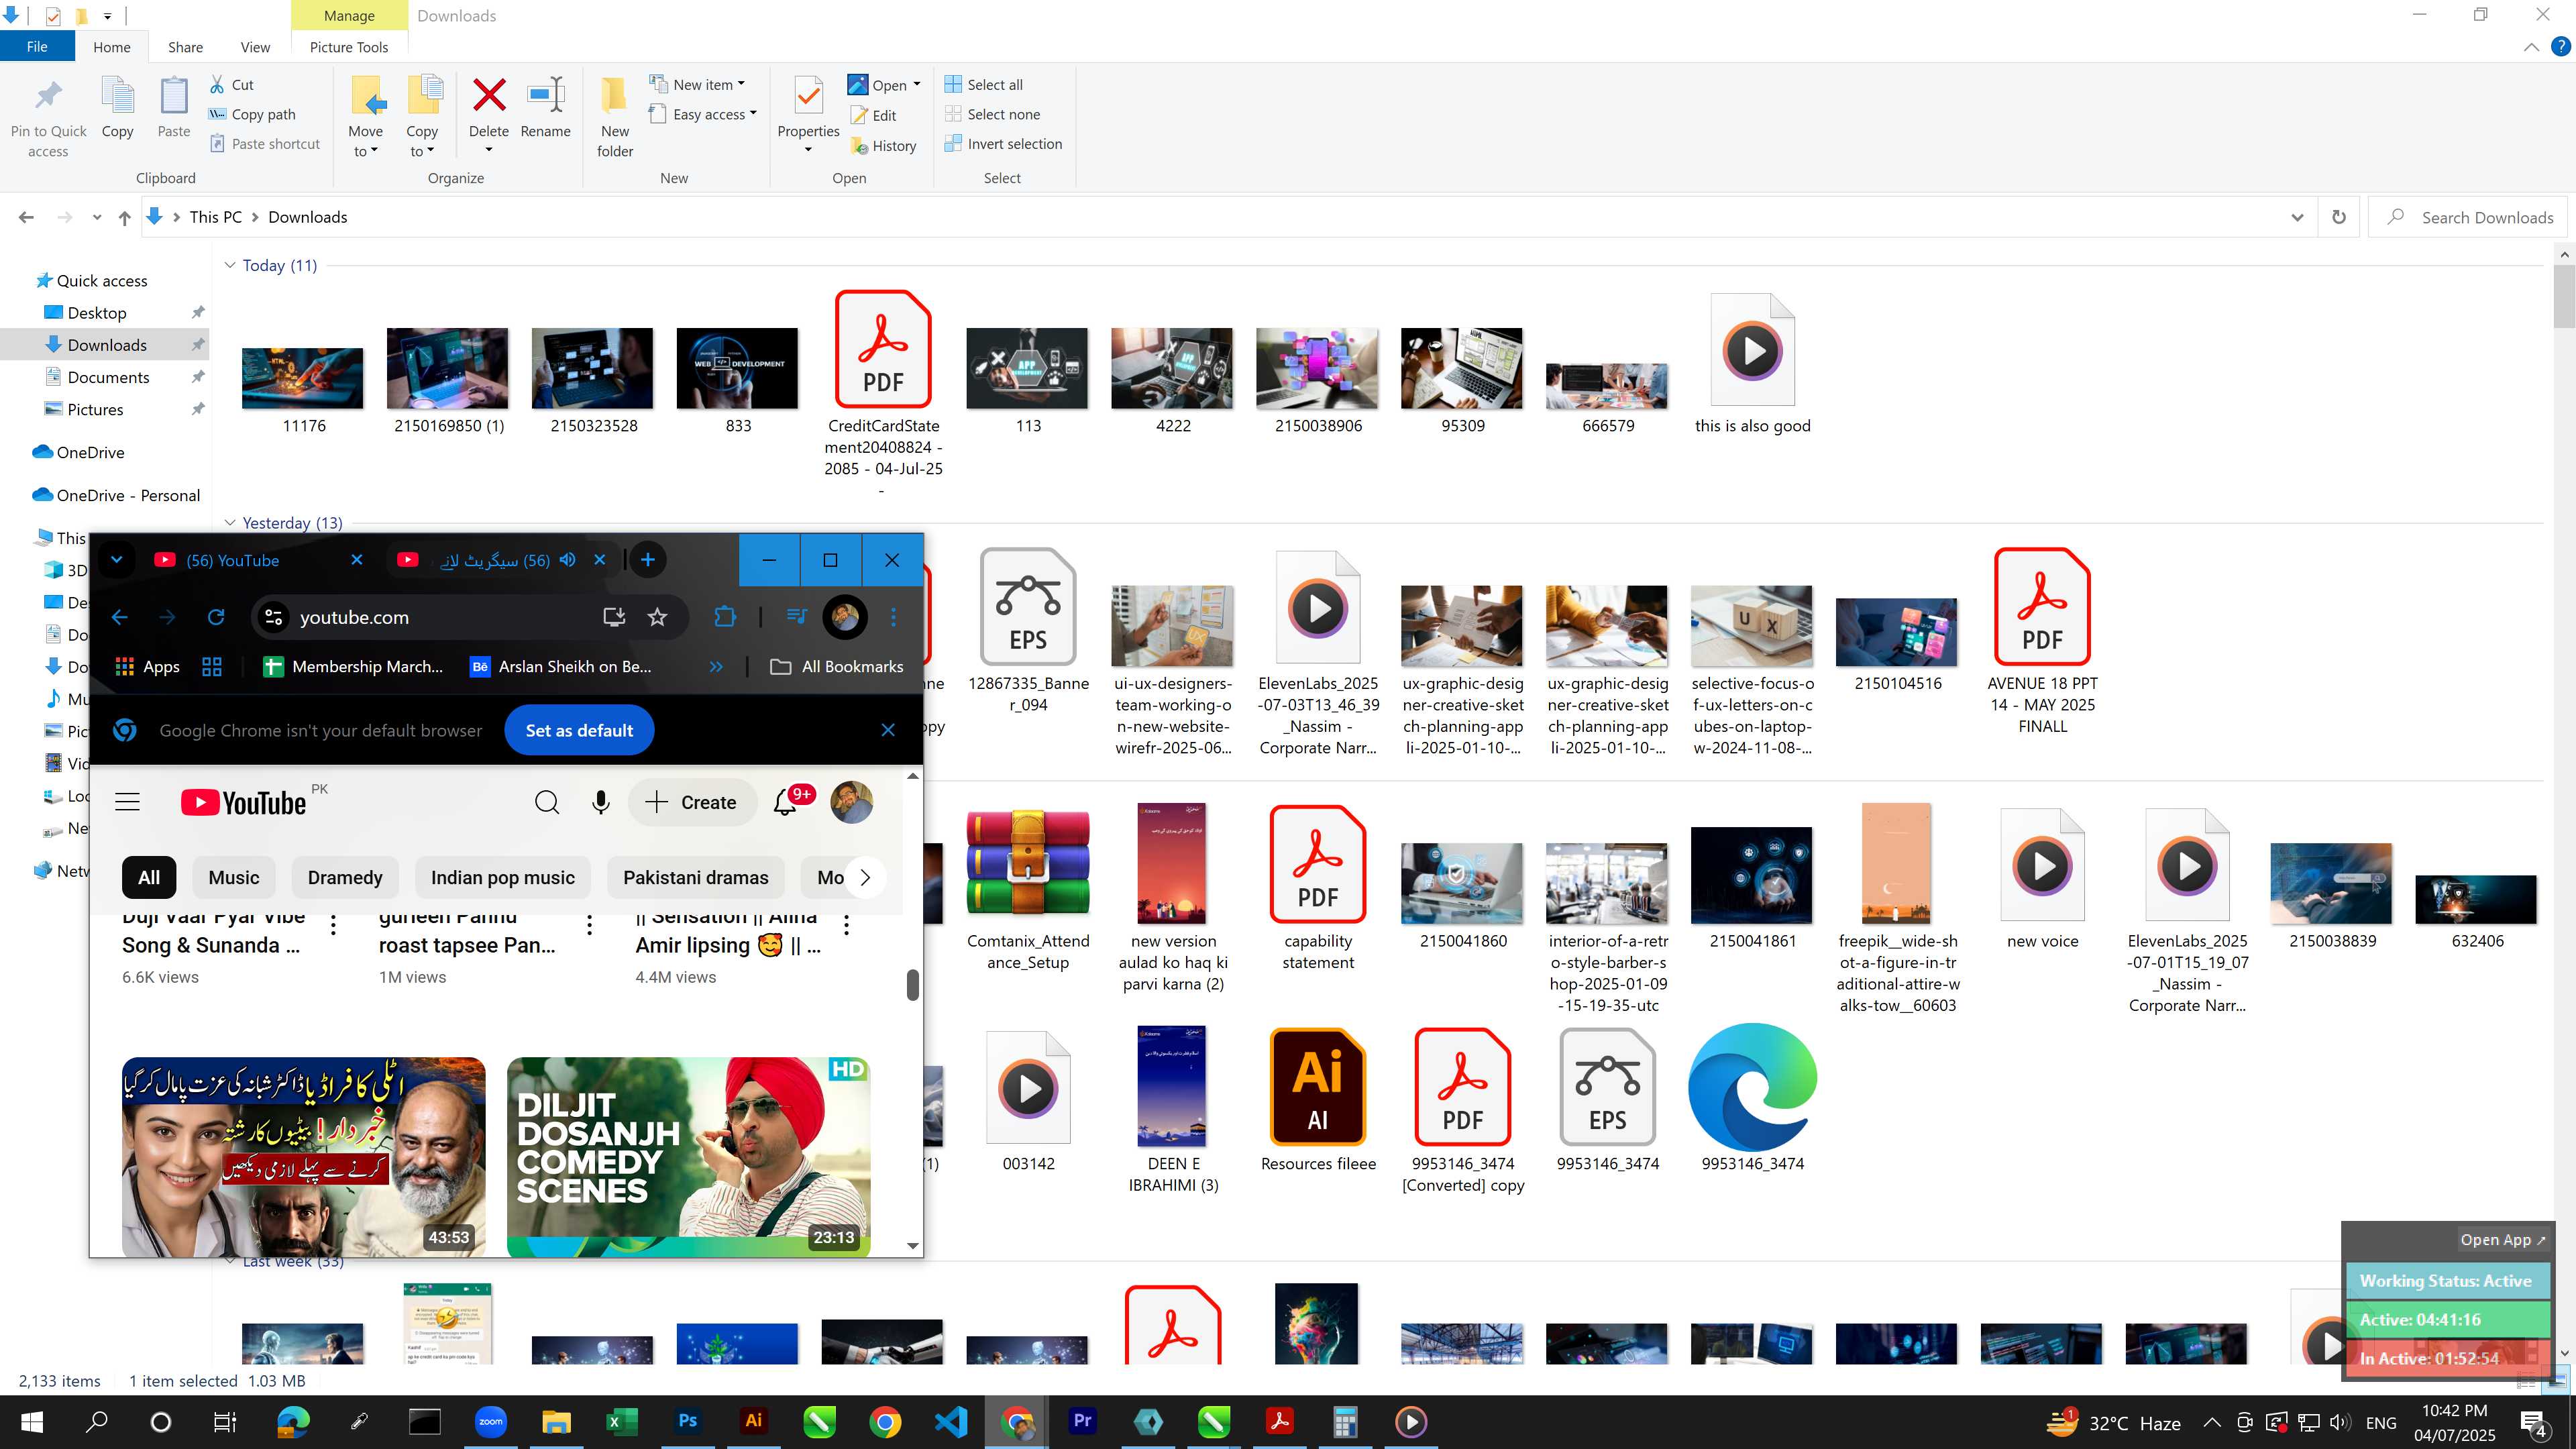Dismiss default browser banner X
This screenshot has width=2576, height=1449.
point(888,730)
